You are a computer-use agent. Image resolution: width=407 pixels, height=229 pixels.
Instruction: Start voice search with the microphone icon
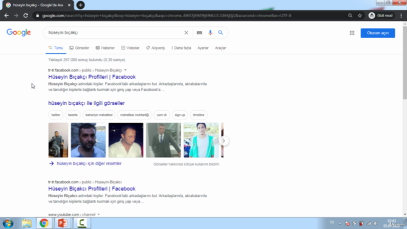(210, 32)
